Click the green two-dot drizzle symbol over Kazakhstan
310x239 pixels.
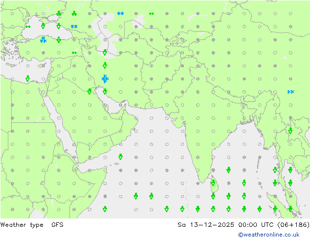pos(152,14)
